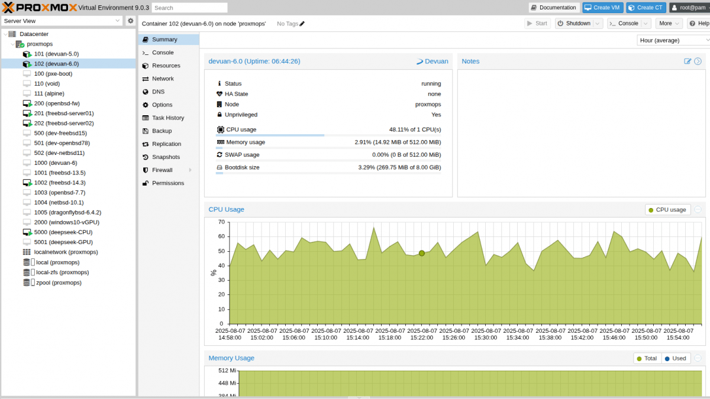Toggle the Used series in Memory legend
This screenshot has width=710, height=399.
click(674, 358)
